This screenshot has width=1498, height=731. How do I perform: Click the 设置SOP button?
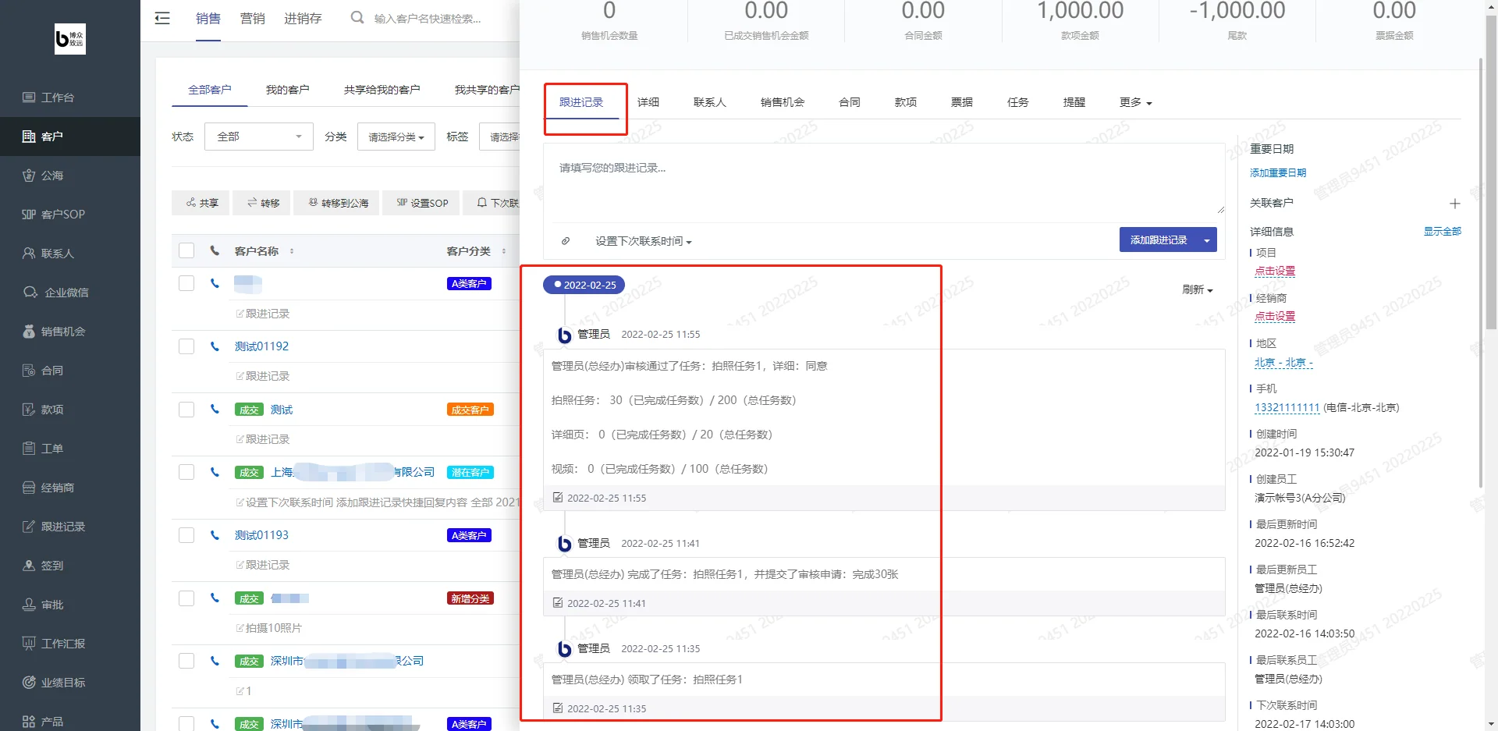tap(422, 203)
